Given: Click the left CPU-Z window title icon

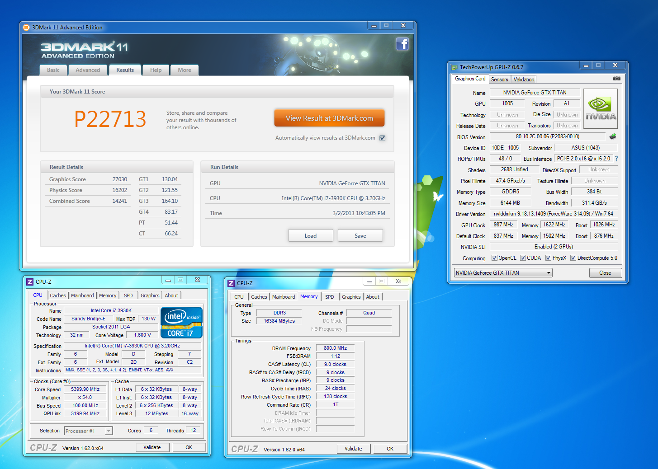Looking at the screenshot, I should point(30,282).
